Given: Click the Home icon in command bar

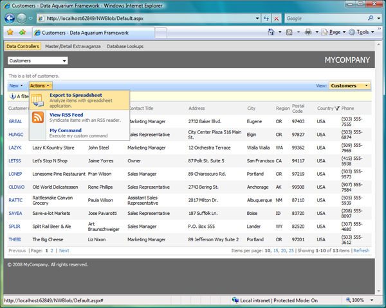Looking at the screenshot, I should tap(271, 32).
